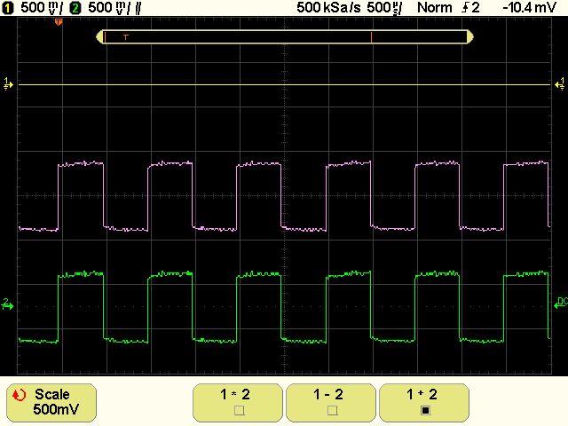The width and height of the screenshot is (568, 426).
Task: Click the channel 1 500 mV/ scale readout
Action: tap(42, 8)
